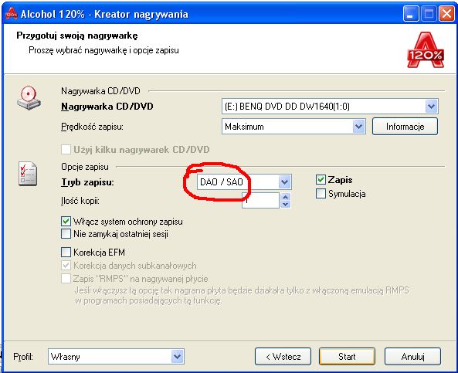Toggle Włącz system ochrony zapisu

tap(66, 222)
